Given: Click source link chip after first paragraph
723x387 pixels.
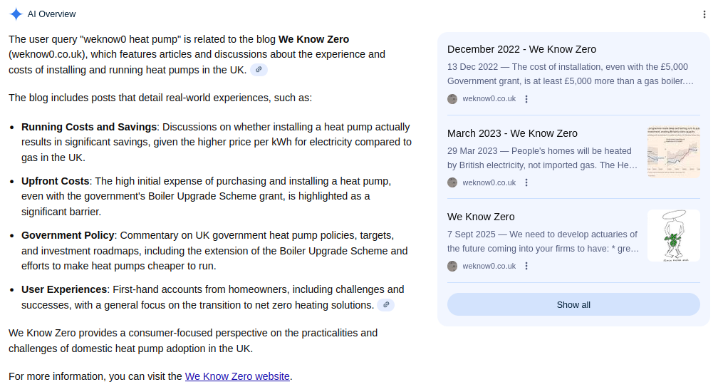Looking at the screenshot, I should coord(259,70).
